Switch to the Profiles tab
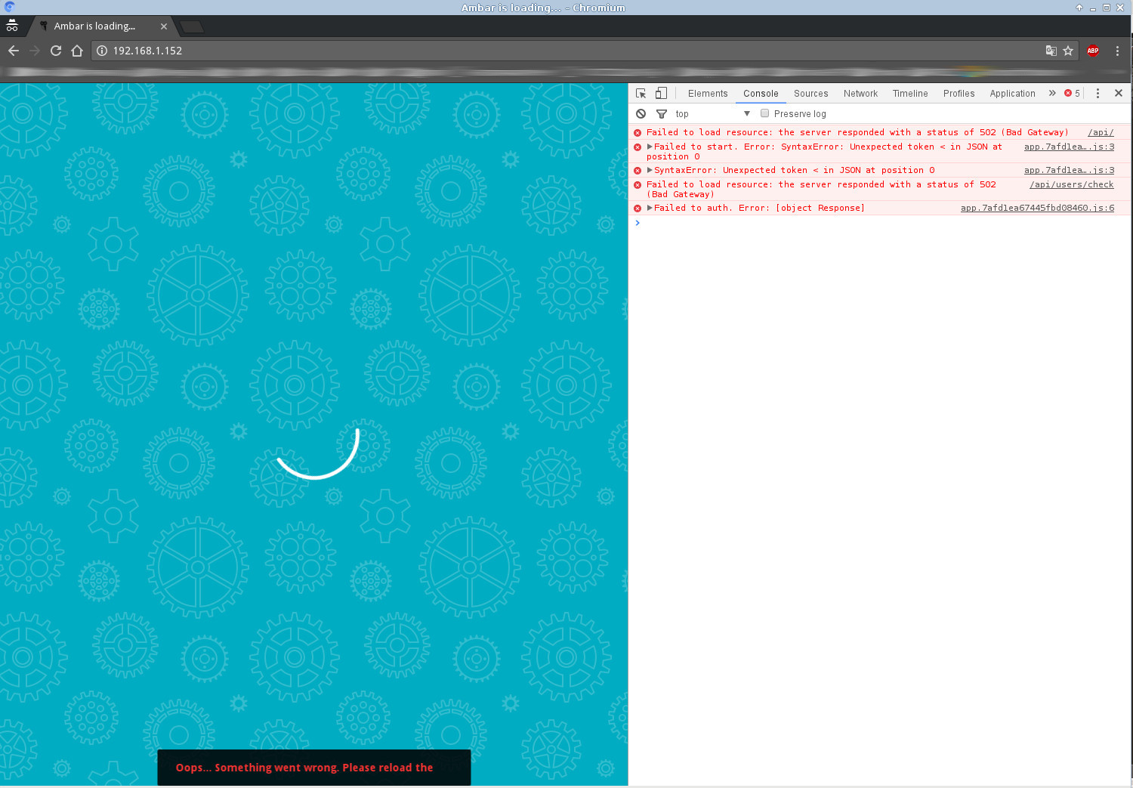Screen dimensions: 1133x788 (x=959, y=94)
